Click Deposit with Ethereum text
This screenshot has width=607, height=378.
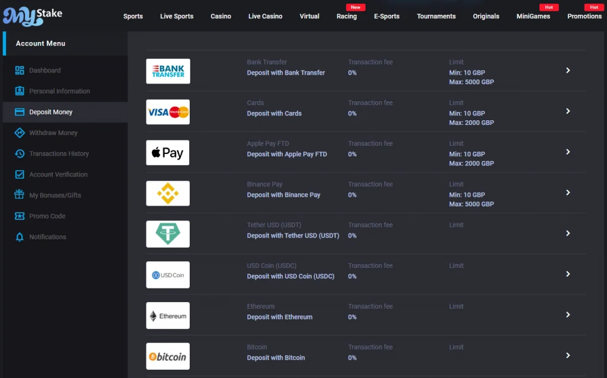point(280,317)
